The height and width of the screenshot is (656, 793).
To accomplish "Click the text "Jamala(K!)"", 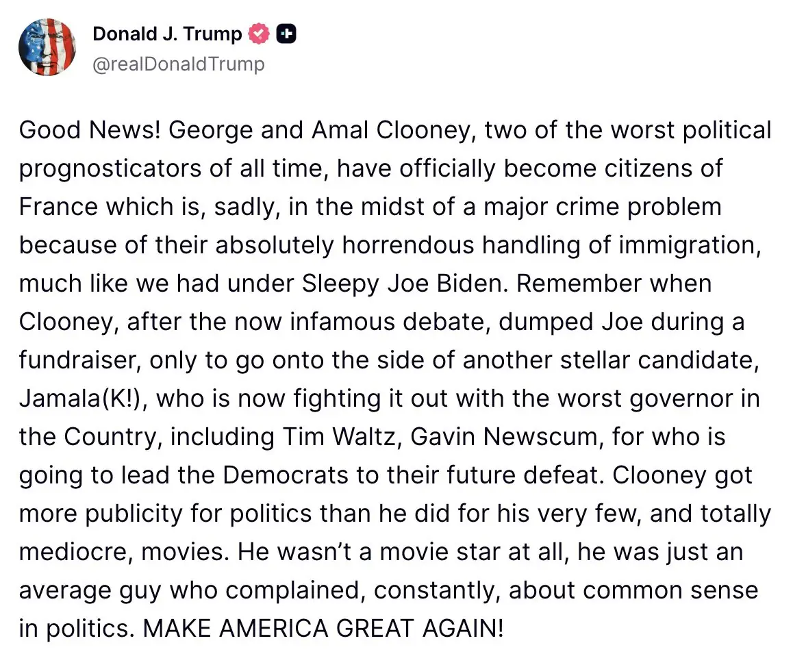I will pyautogui.click(x=82, y=398).
